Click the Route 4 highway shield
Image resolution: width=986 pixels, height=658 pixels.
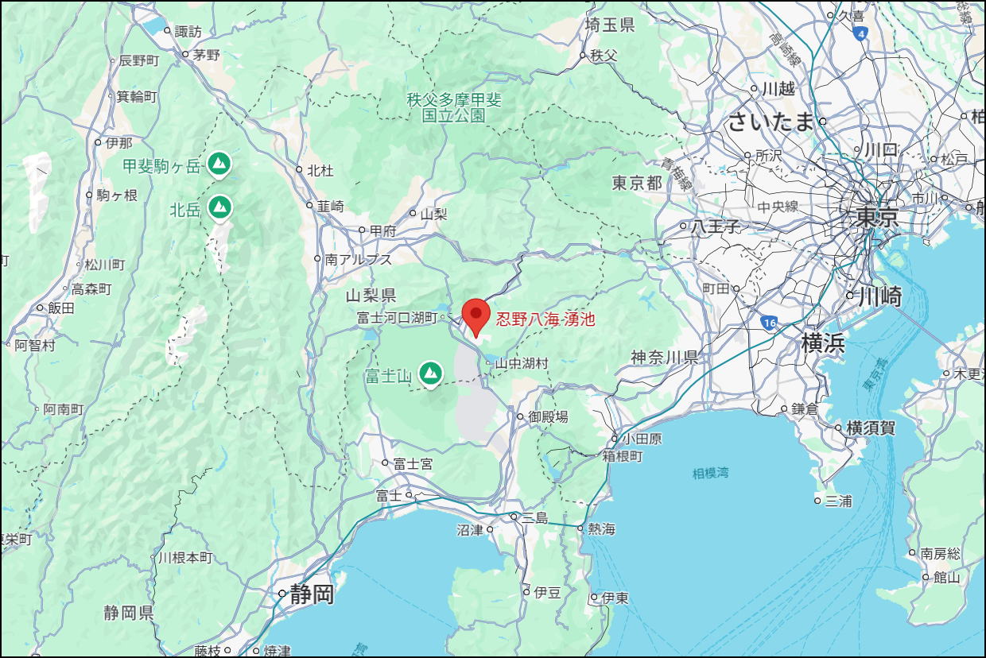(859, 33)
